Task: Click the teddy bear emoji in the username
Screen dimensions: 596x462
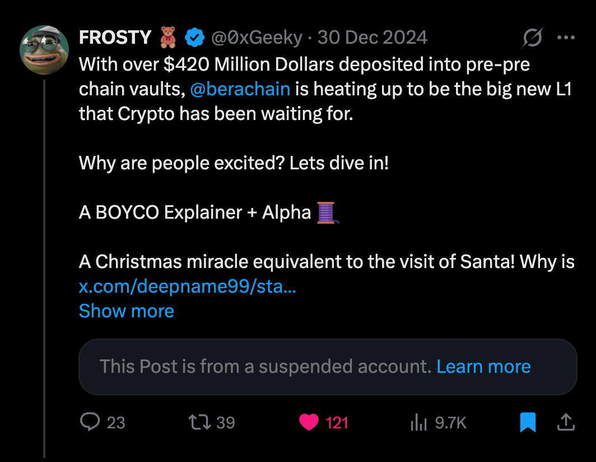Action: coord(167,37)
